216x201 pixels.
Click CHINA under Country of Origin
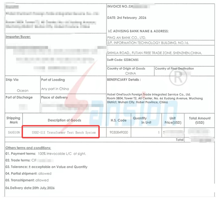(130, 73)
